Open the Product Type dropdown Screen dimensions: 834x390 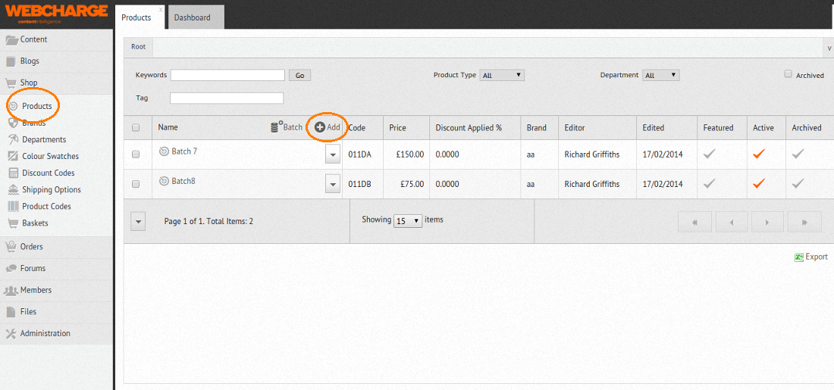point(502,75)
